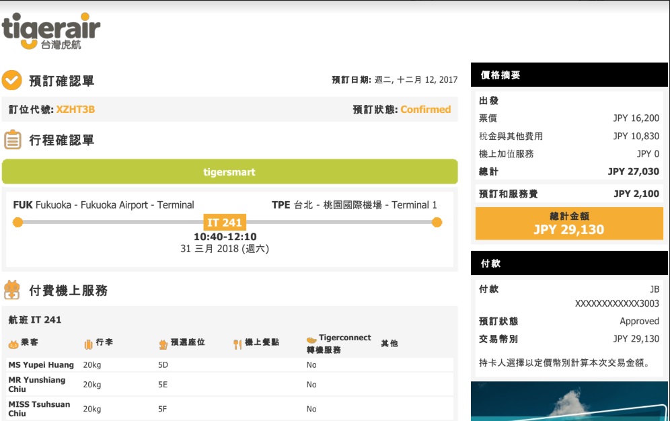
Task: Click the green tigersmart bar
Action: pos(229,172)
